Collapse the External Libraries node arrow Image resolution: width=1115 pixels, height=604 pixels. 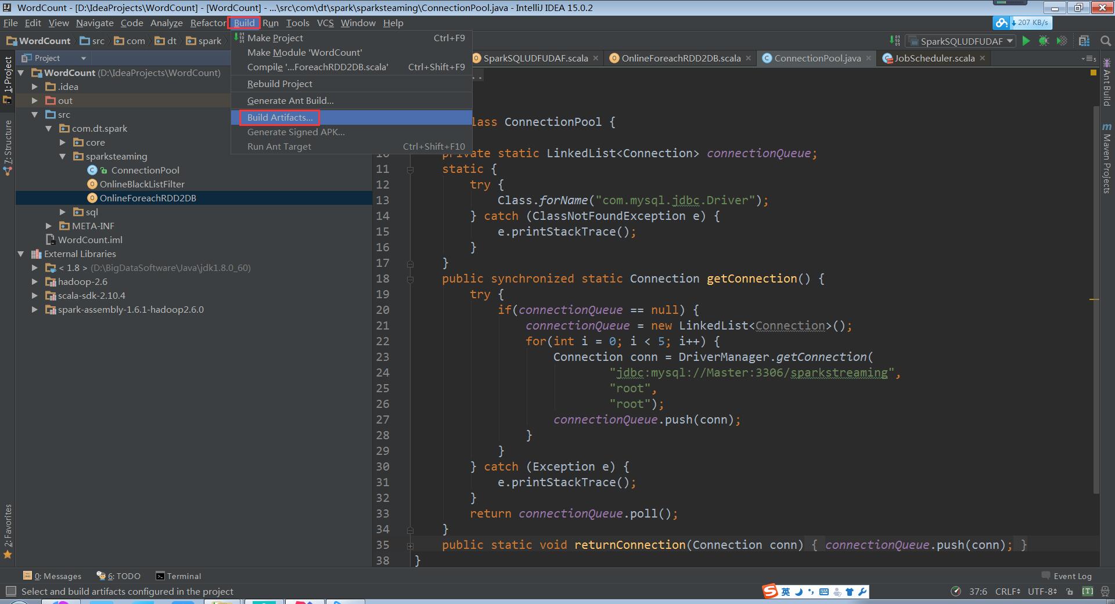point(21,254)
